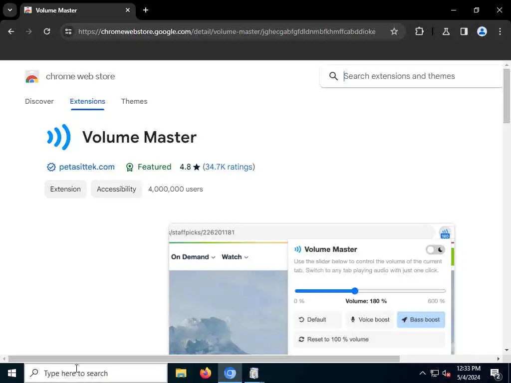Screen dimensions: 511x383
Task: Expand the On Demand dropdown in preview
Action: point(193,257)
